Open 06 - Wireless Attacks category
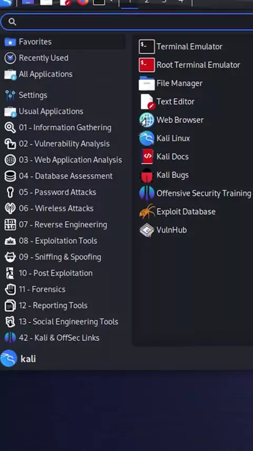 (x=63, y=208)
